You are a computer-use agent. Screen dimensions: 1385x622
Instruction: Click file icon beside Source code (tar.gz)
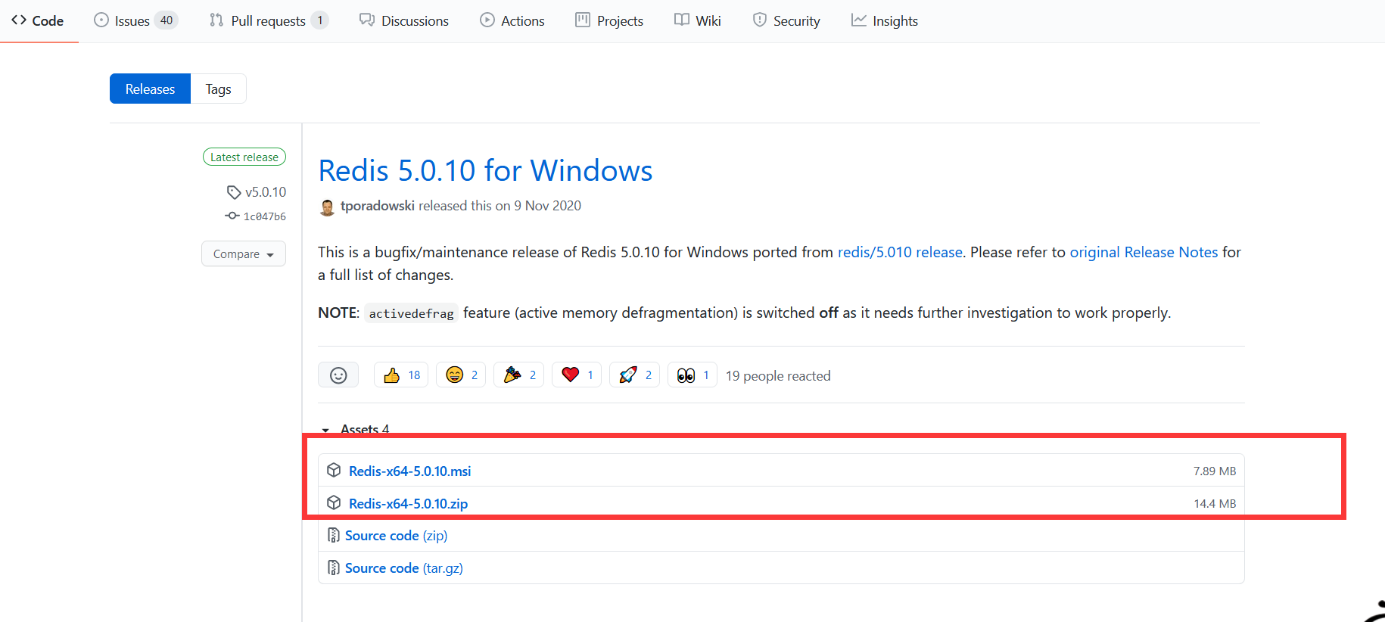point(333,568)
